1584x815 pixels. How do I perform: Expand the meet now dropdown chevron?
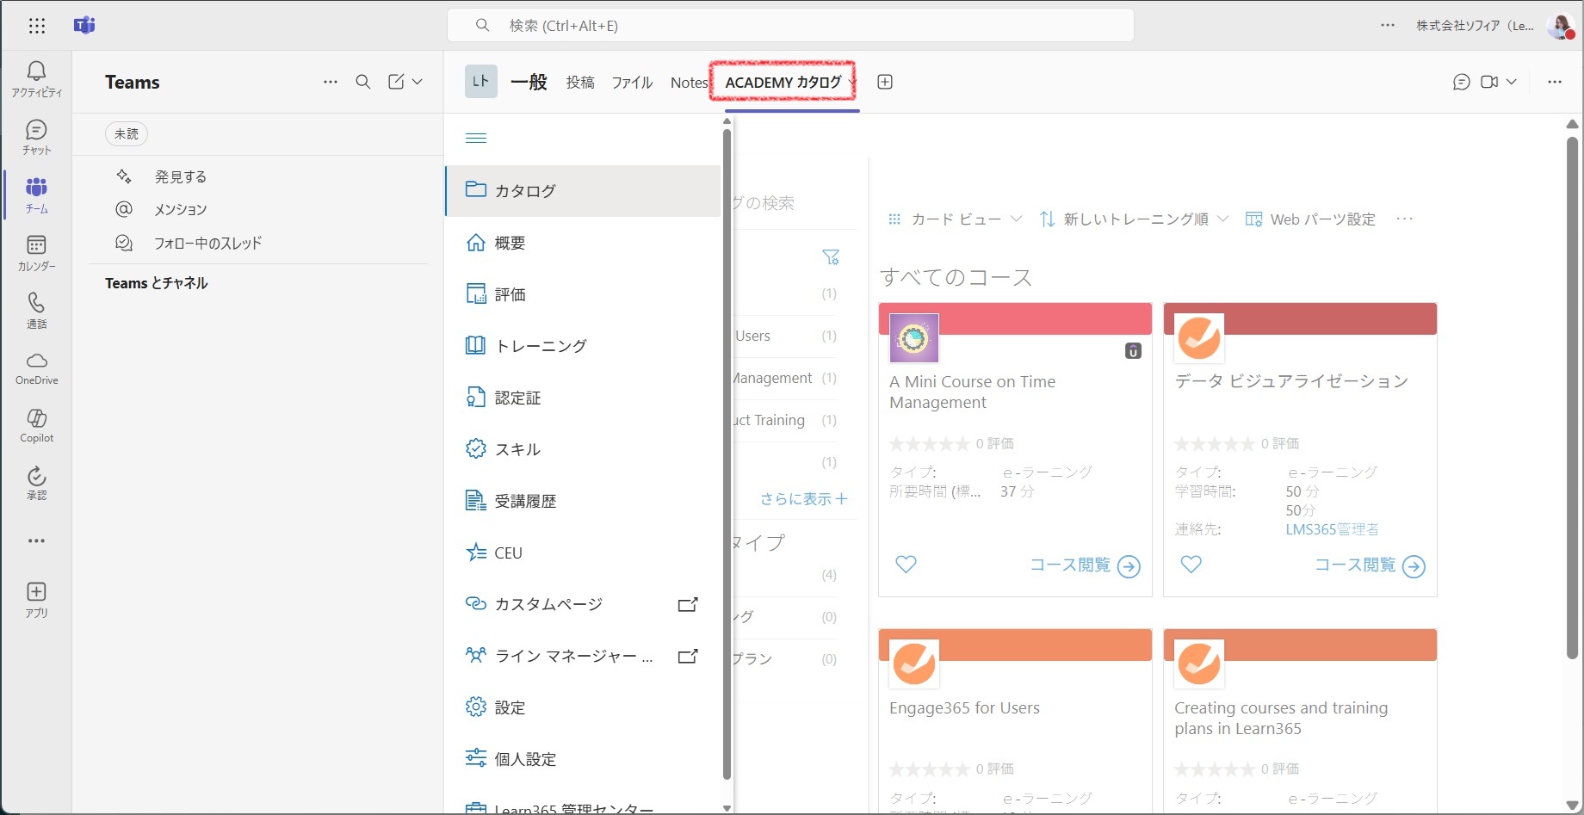click(1512, 82)
